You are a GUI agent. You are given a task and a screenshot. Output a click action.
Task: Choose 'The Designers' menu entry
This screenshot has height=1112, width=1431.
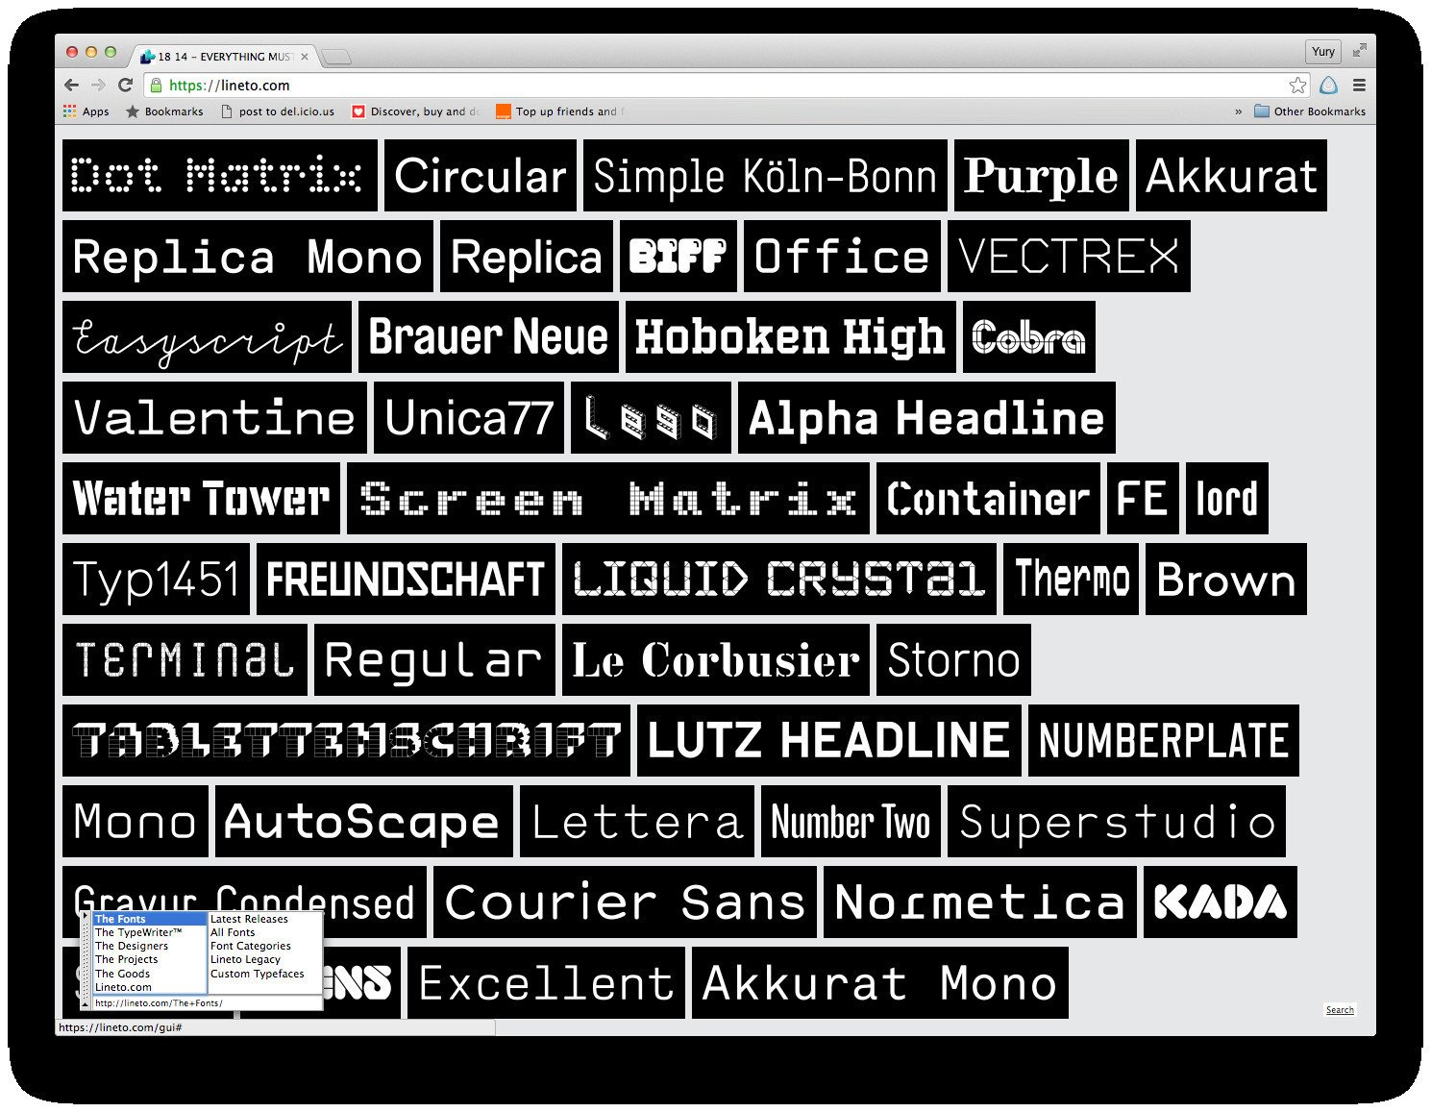tap(150, 946)
